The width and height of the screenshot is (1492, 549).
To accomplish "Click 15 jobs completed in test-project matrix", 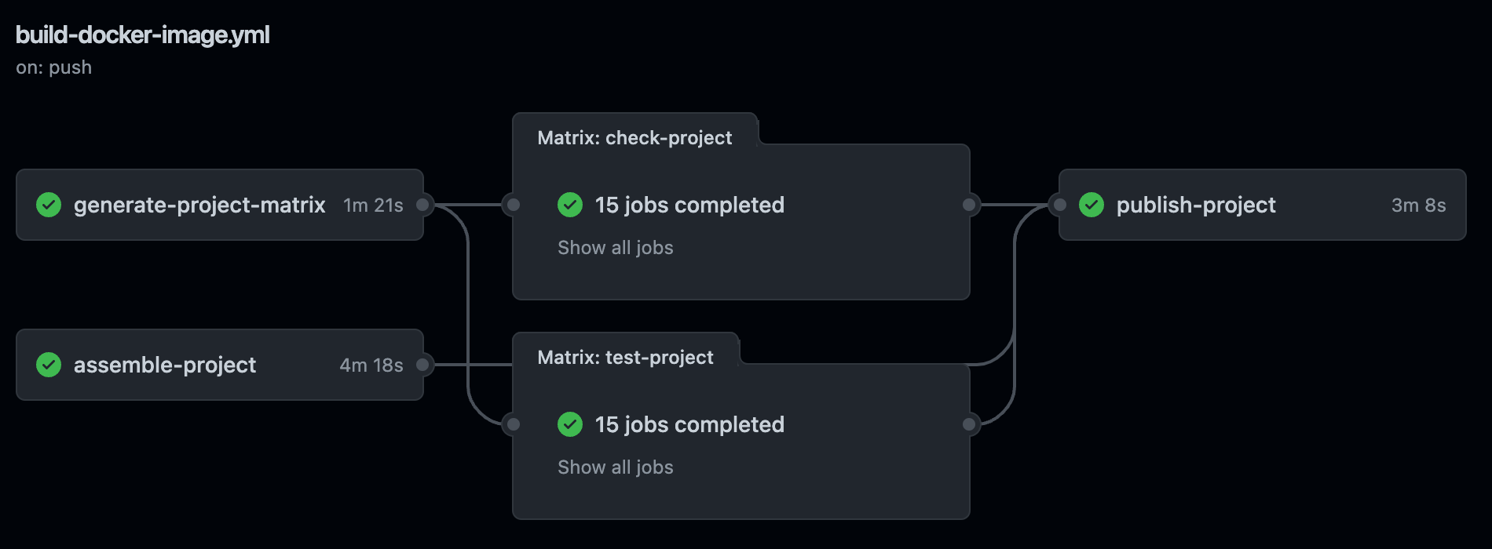I will (689, 424).
